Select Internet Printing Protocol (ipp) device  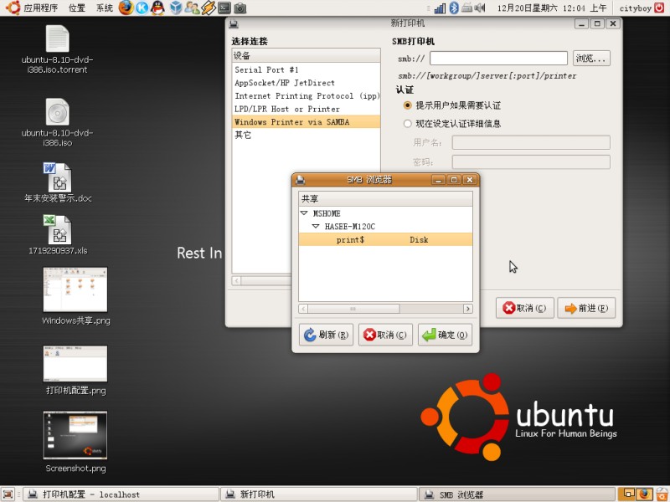click(306, 96)
